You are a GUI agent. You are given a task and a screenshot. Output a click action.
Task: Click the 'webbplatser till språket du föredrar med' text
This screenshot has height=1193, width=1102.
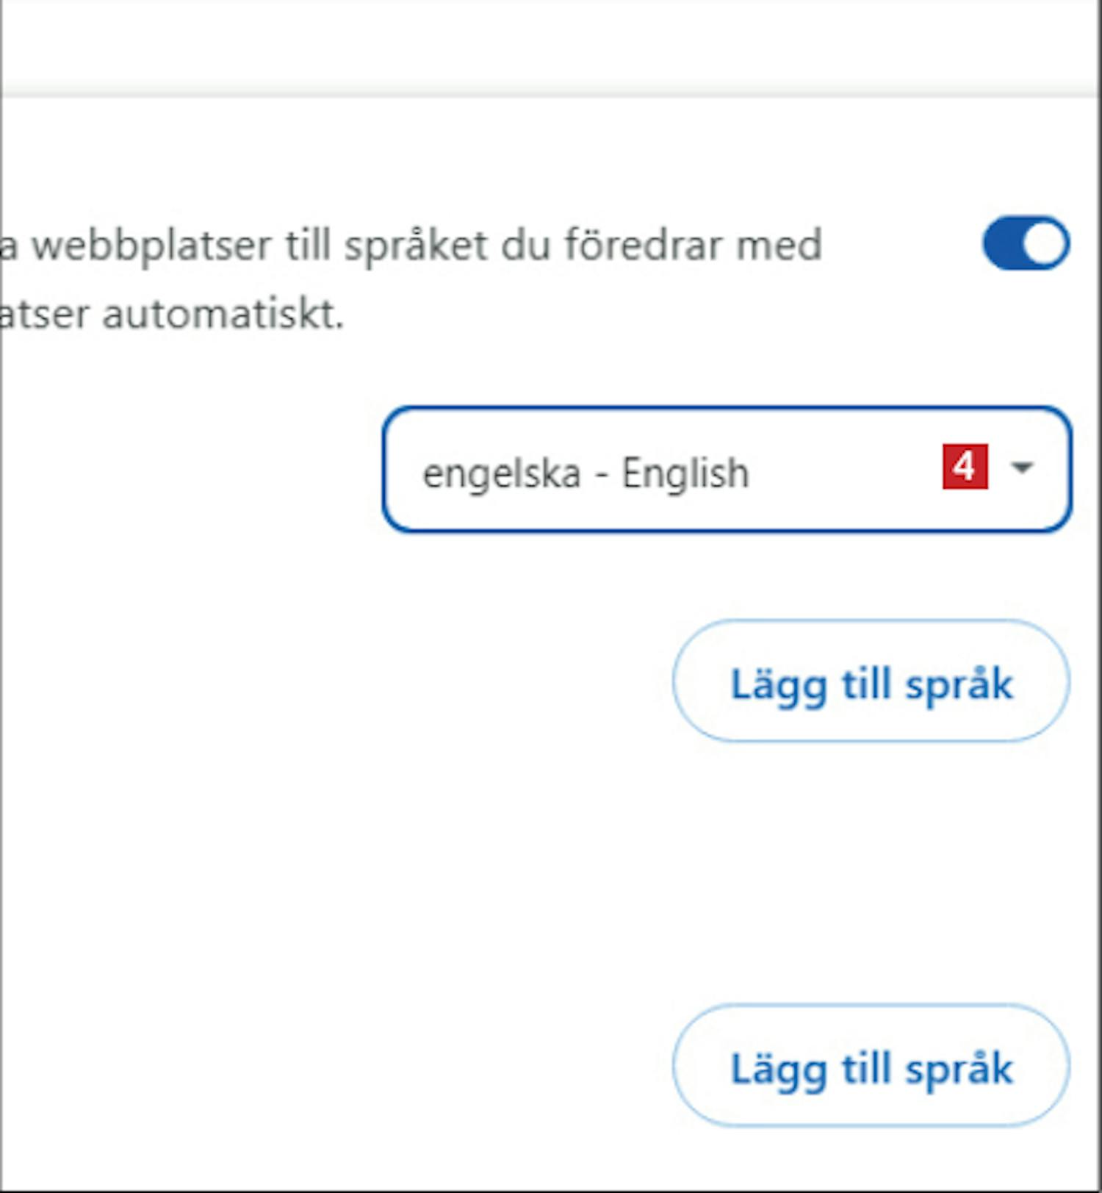[x=427, y=246]
